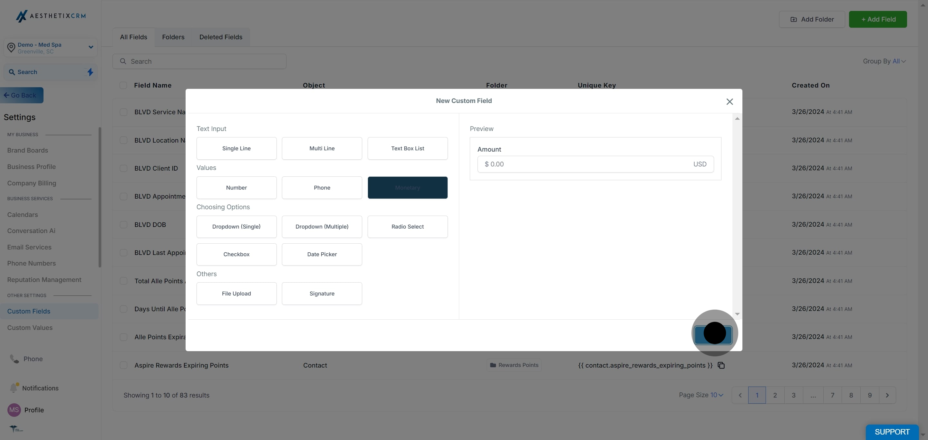Select the Dropdown (Single) field type
The image size is (928, 440).
click(236, 227)
